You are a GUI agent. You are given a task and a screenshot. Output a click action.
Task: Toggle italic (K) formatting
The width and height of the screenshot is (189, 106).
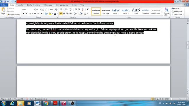point(27,14)
